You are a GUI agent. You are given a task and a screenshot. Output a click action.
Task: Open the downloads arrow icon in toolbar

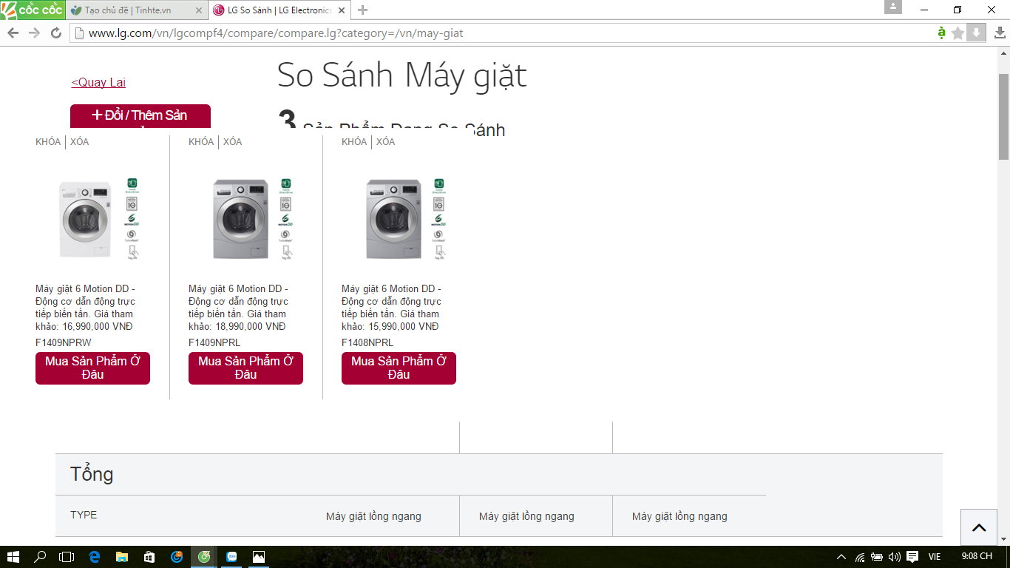coord(1000,33)
